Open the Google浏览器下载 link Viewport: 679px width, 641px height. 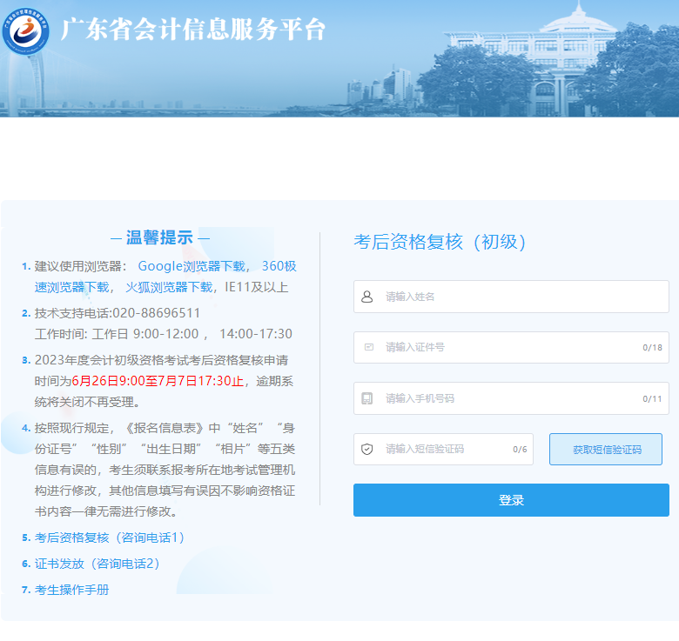point(192,266)
